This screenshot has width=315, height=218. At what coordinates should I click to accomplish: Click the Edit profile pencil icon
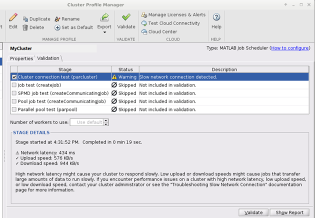pyautogui.click(x=13, y=18)
